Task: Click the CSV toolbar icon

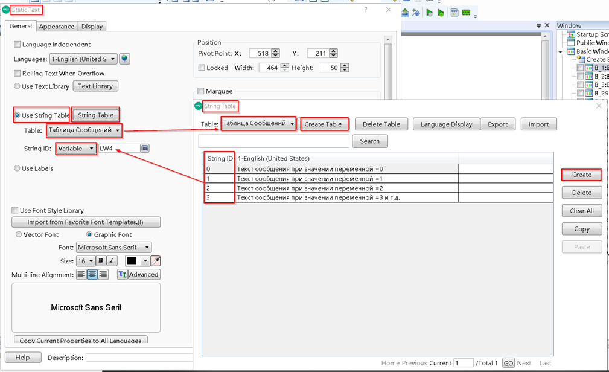Action: pos(455,13)
